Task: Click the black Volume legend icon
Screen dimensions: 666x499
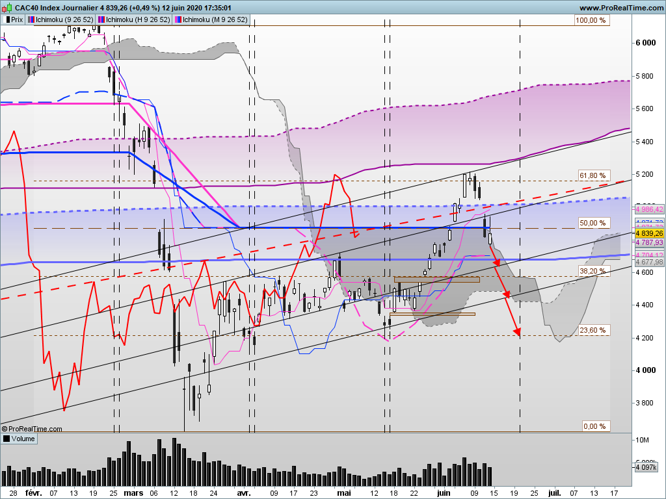Action: [x=7, y=439]
